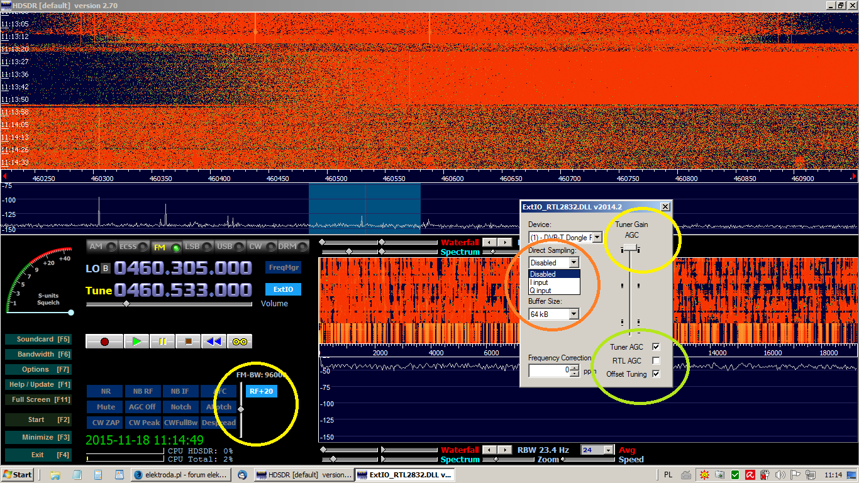This screenshot has width=859, height=483.
Task: Toggle the CWFullBw button
Action: (x=180, y=423)
